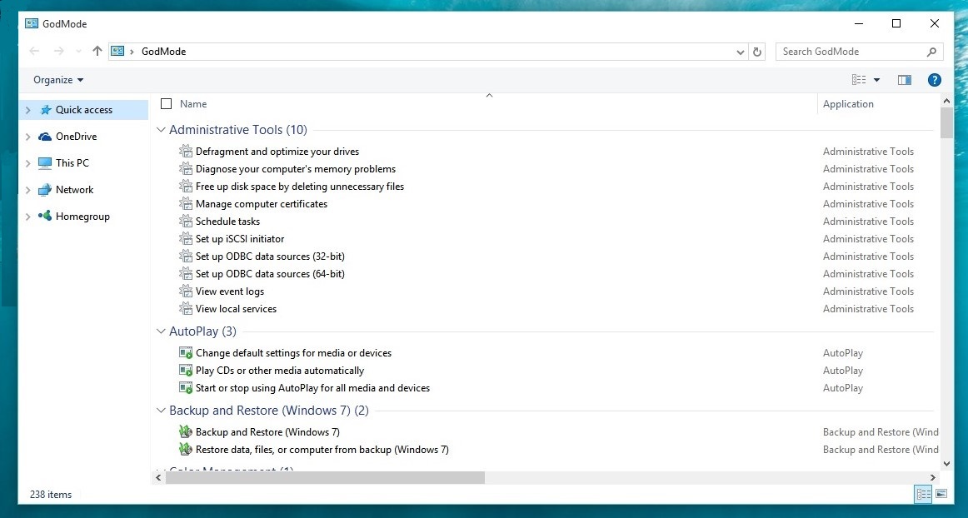Select Set up iSCSI initiator entry
Screen dimensions: 968x518
click(240, 238)
